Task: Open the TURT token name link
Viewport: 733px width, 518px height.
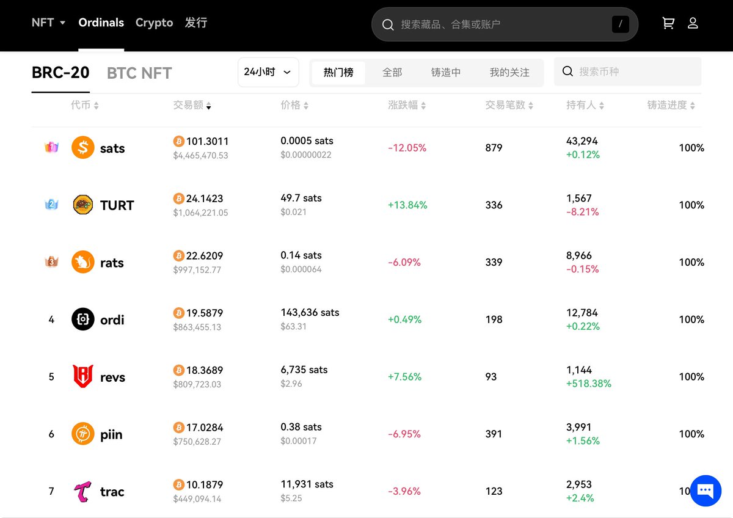Action: (117, 205)
